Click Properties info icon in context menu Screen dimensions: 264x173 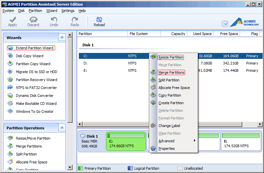coord(153,149)
